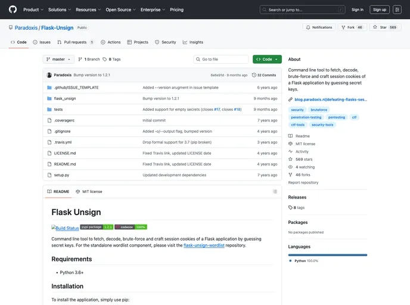Click the Sign up button
Viewport: 410px width, 305px height.
coord(380,10)
